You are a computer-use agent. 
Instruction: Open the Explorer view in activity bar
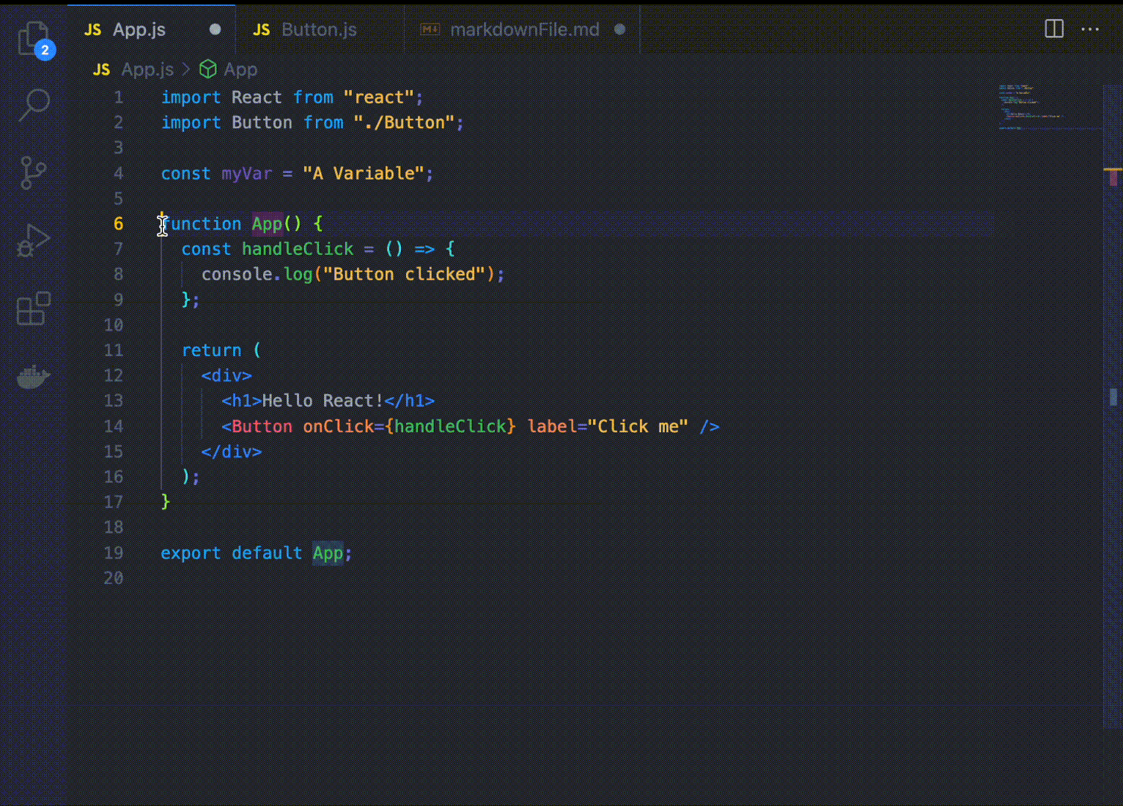point(33,38)
